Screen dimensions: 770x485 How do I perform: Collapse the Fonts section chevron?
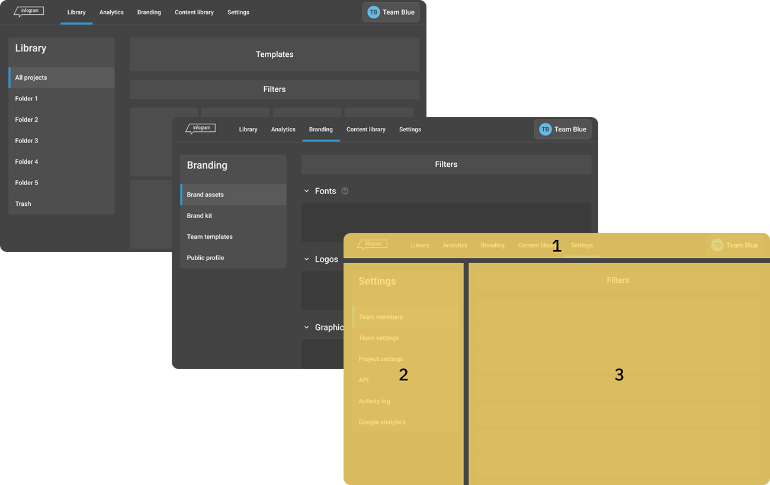pyautogui.click(x=307, y=191)
